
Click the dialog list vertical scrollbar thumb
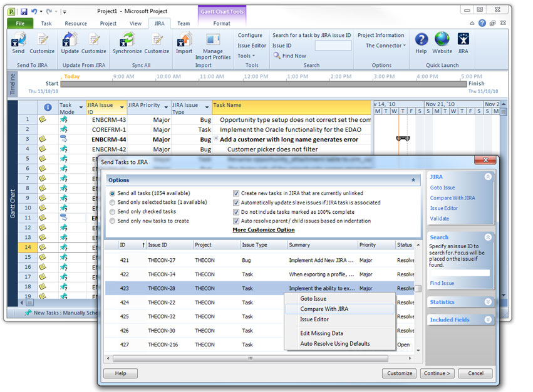418,288
